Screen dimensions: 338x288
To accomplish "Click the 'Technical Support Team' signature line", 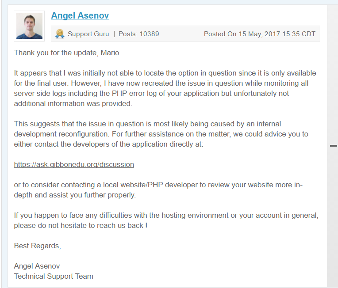I will point(54,276).
